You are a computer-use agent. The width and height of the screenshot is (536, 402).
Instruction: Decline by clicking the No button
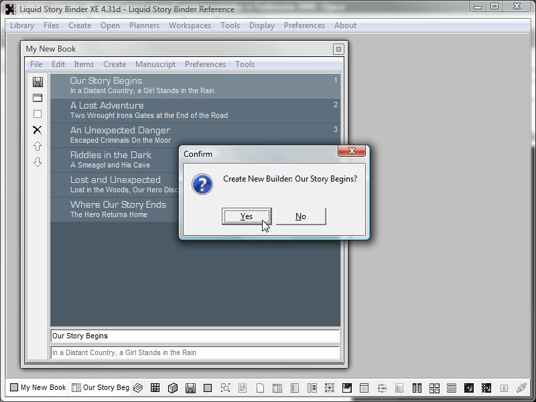point(301,216)
